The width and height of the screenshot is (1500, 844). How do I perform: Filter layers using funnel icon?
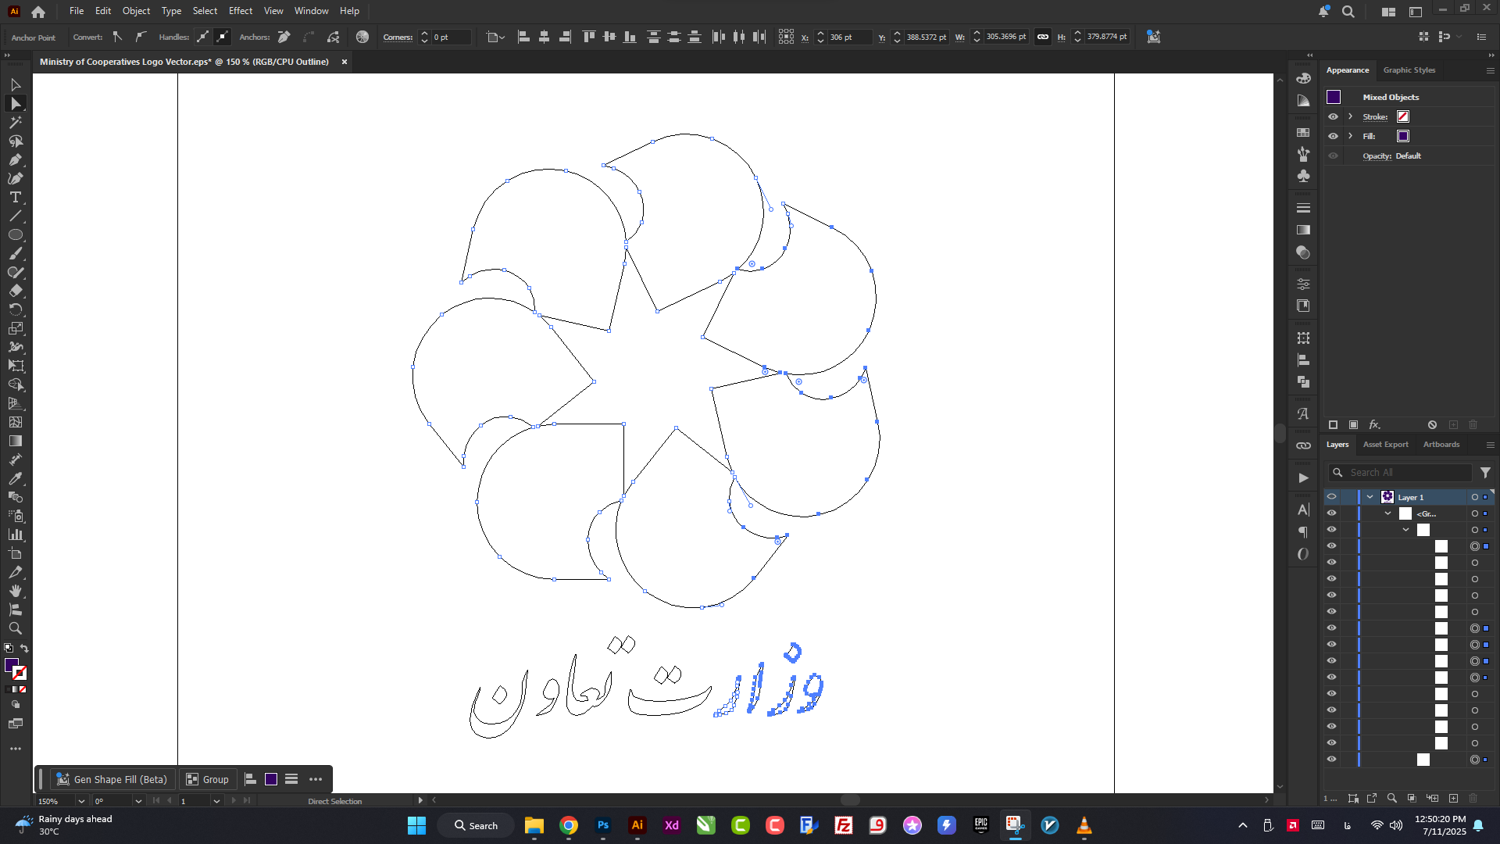point(1485,473)
